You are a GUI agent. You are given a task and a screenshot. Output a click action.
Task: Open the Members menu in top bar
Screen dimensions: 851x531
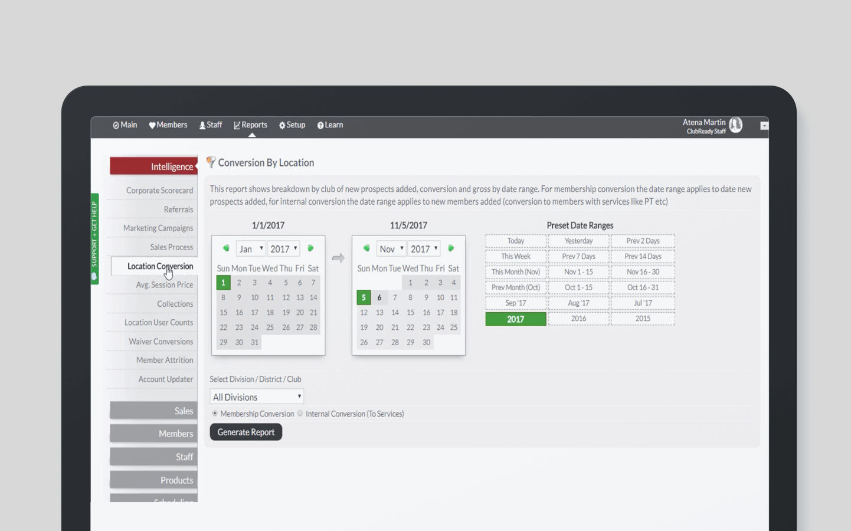click(168, 125)
